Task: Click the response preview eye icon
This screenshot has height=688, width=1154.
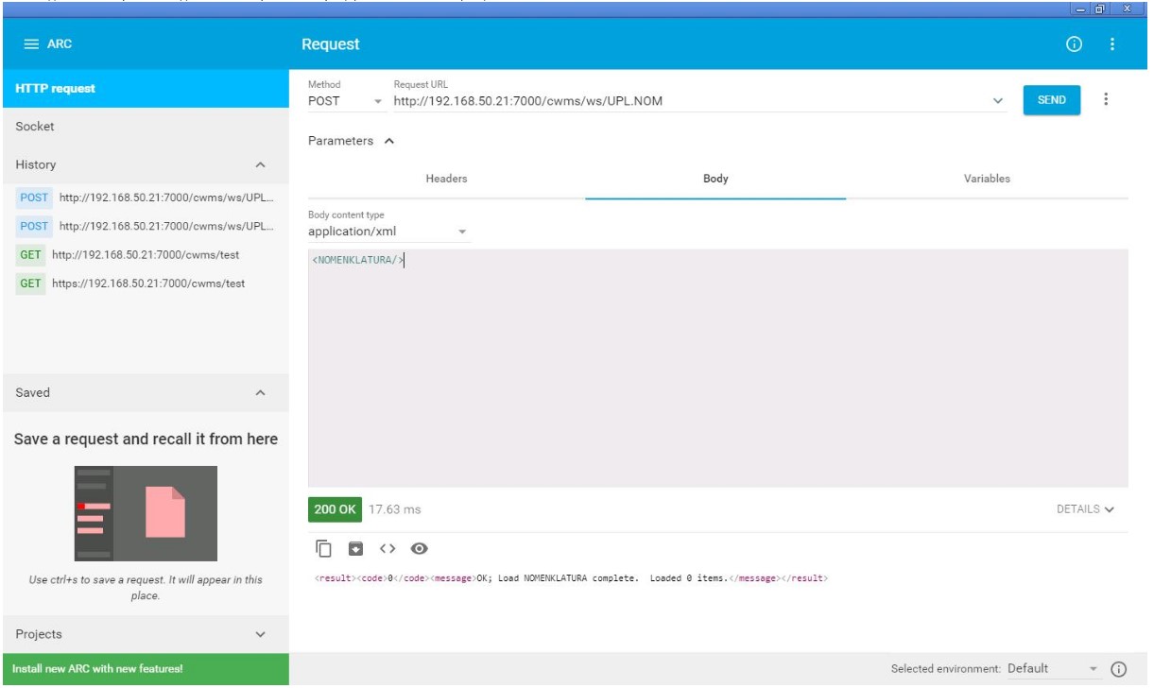Action: tap(420, 549)
